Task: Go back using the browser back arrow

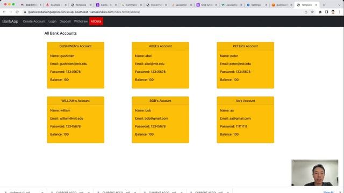Action: (4, 12)
